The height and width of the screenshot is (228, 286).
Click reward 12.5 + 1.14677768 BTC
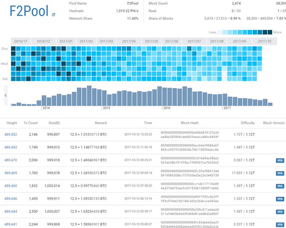coord(88,147)
